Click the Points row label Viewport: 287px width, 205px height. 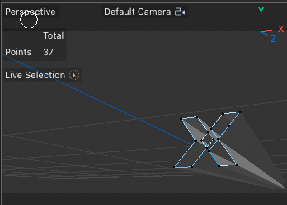tap(18, 52)
